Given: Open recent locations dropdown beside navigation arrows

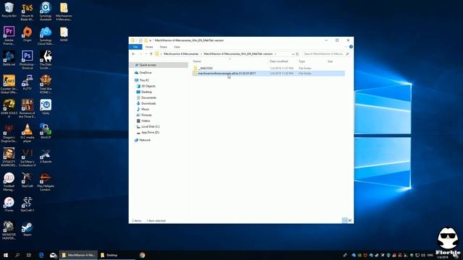Looking at the screenshot, I should pos(146,54).
